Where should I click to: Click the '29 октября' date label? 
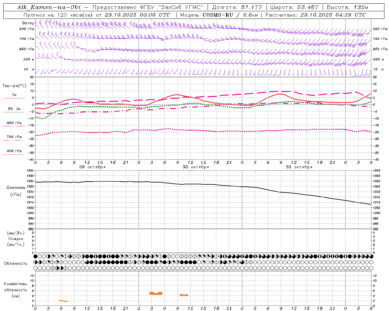pyautogui.click(x=92, y=167)
